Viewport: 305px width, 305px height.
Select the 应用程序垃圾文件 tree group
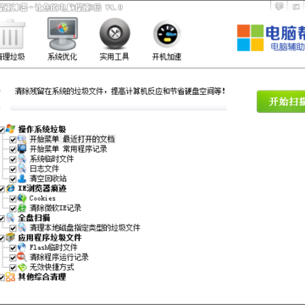(50, 237)
